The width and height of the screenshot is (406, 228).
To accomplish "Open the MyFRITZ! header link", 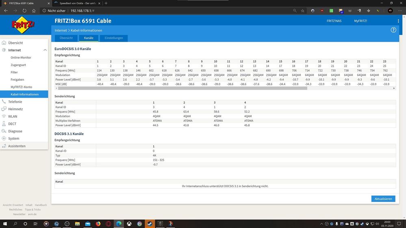I will pos(360,21).
